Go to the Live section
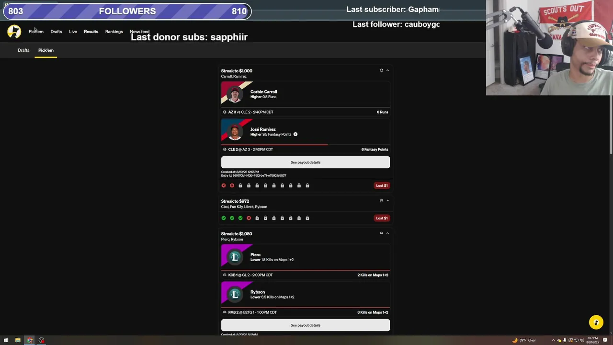613x345 pixels. coord(73,32)
